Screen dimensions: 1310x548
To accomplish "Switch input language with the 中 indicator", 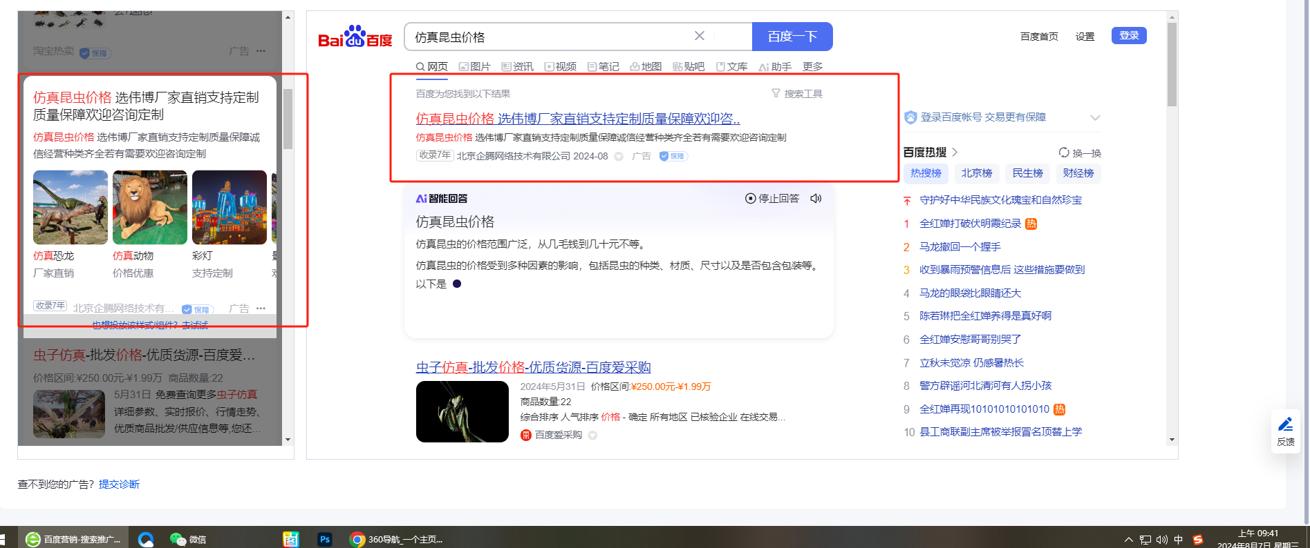I will (x=1178, y=540).
